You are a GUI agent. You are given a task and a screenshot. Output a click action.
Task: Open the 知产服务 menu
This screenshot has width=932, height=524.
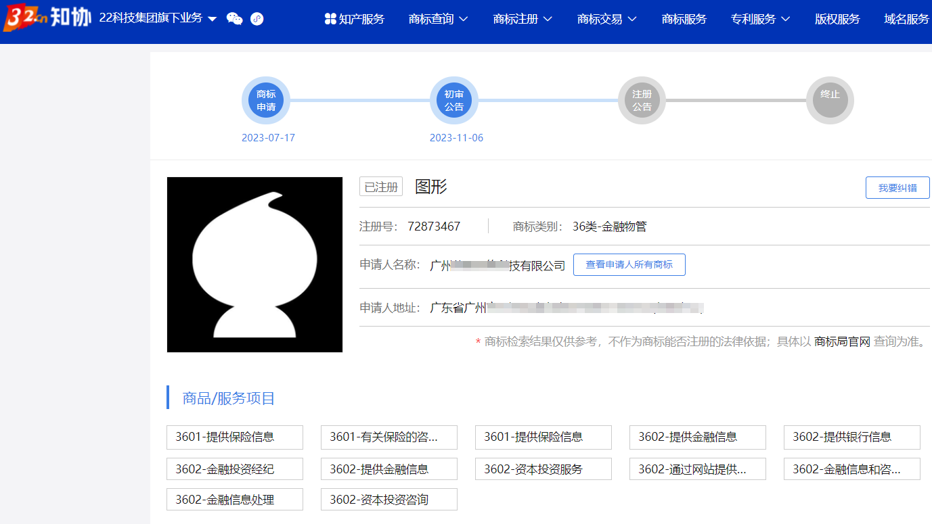point(355,19)
